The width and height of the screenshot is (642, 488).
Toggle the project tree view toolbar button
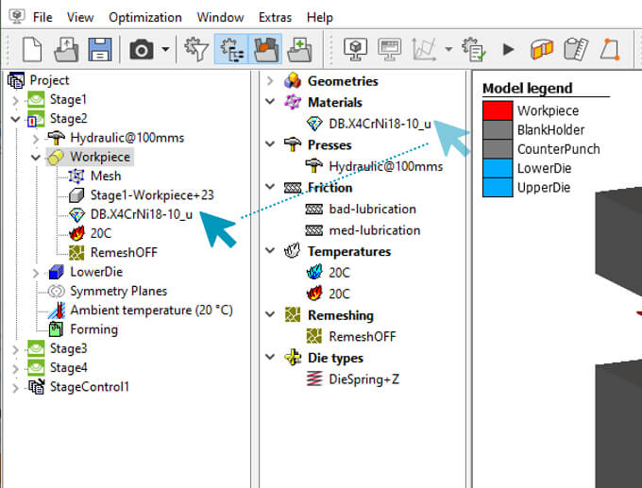point(230,48)
